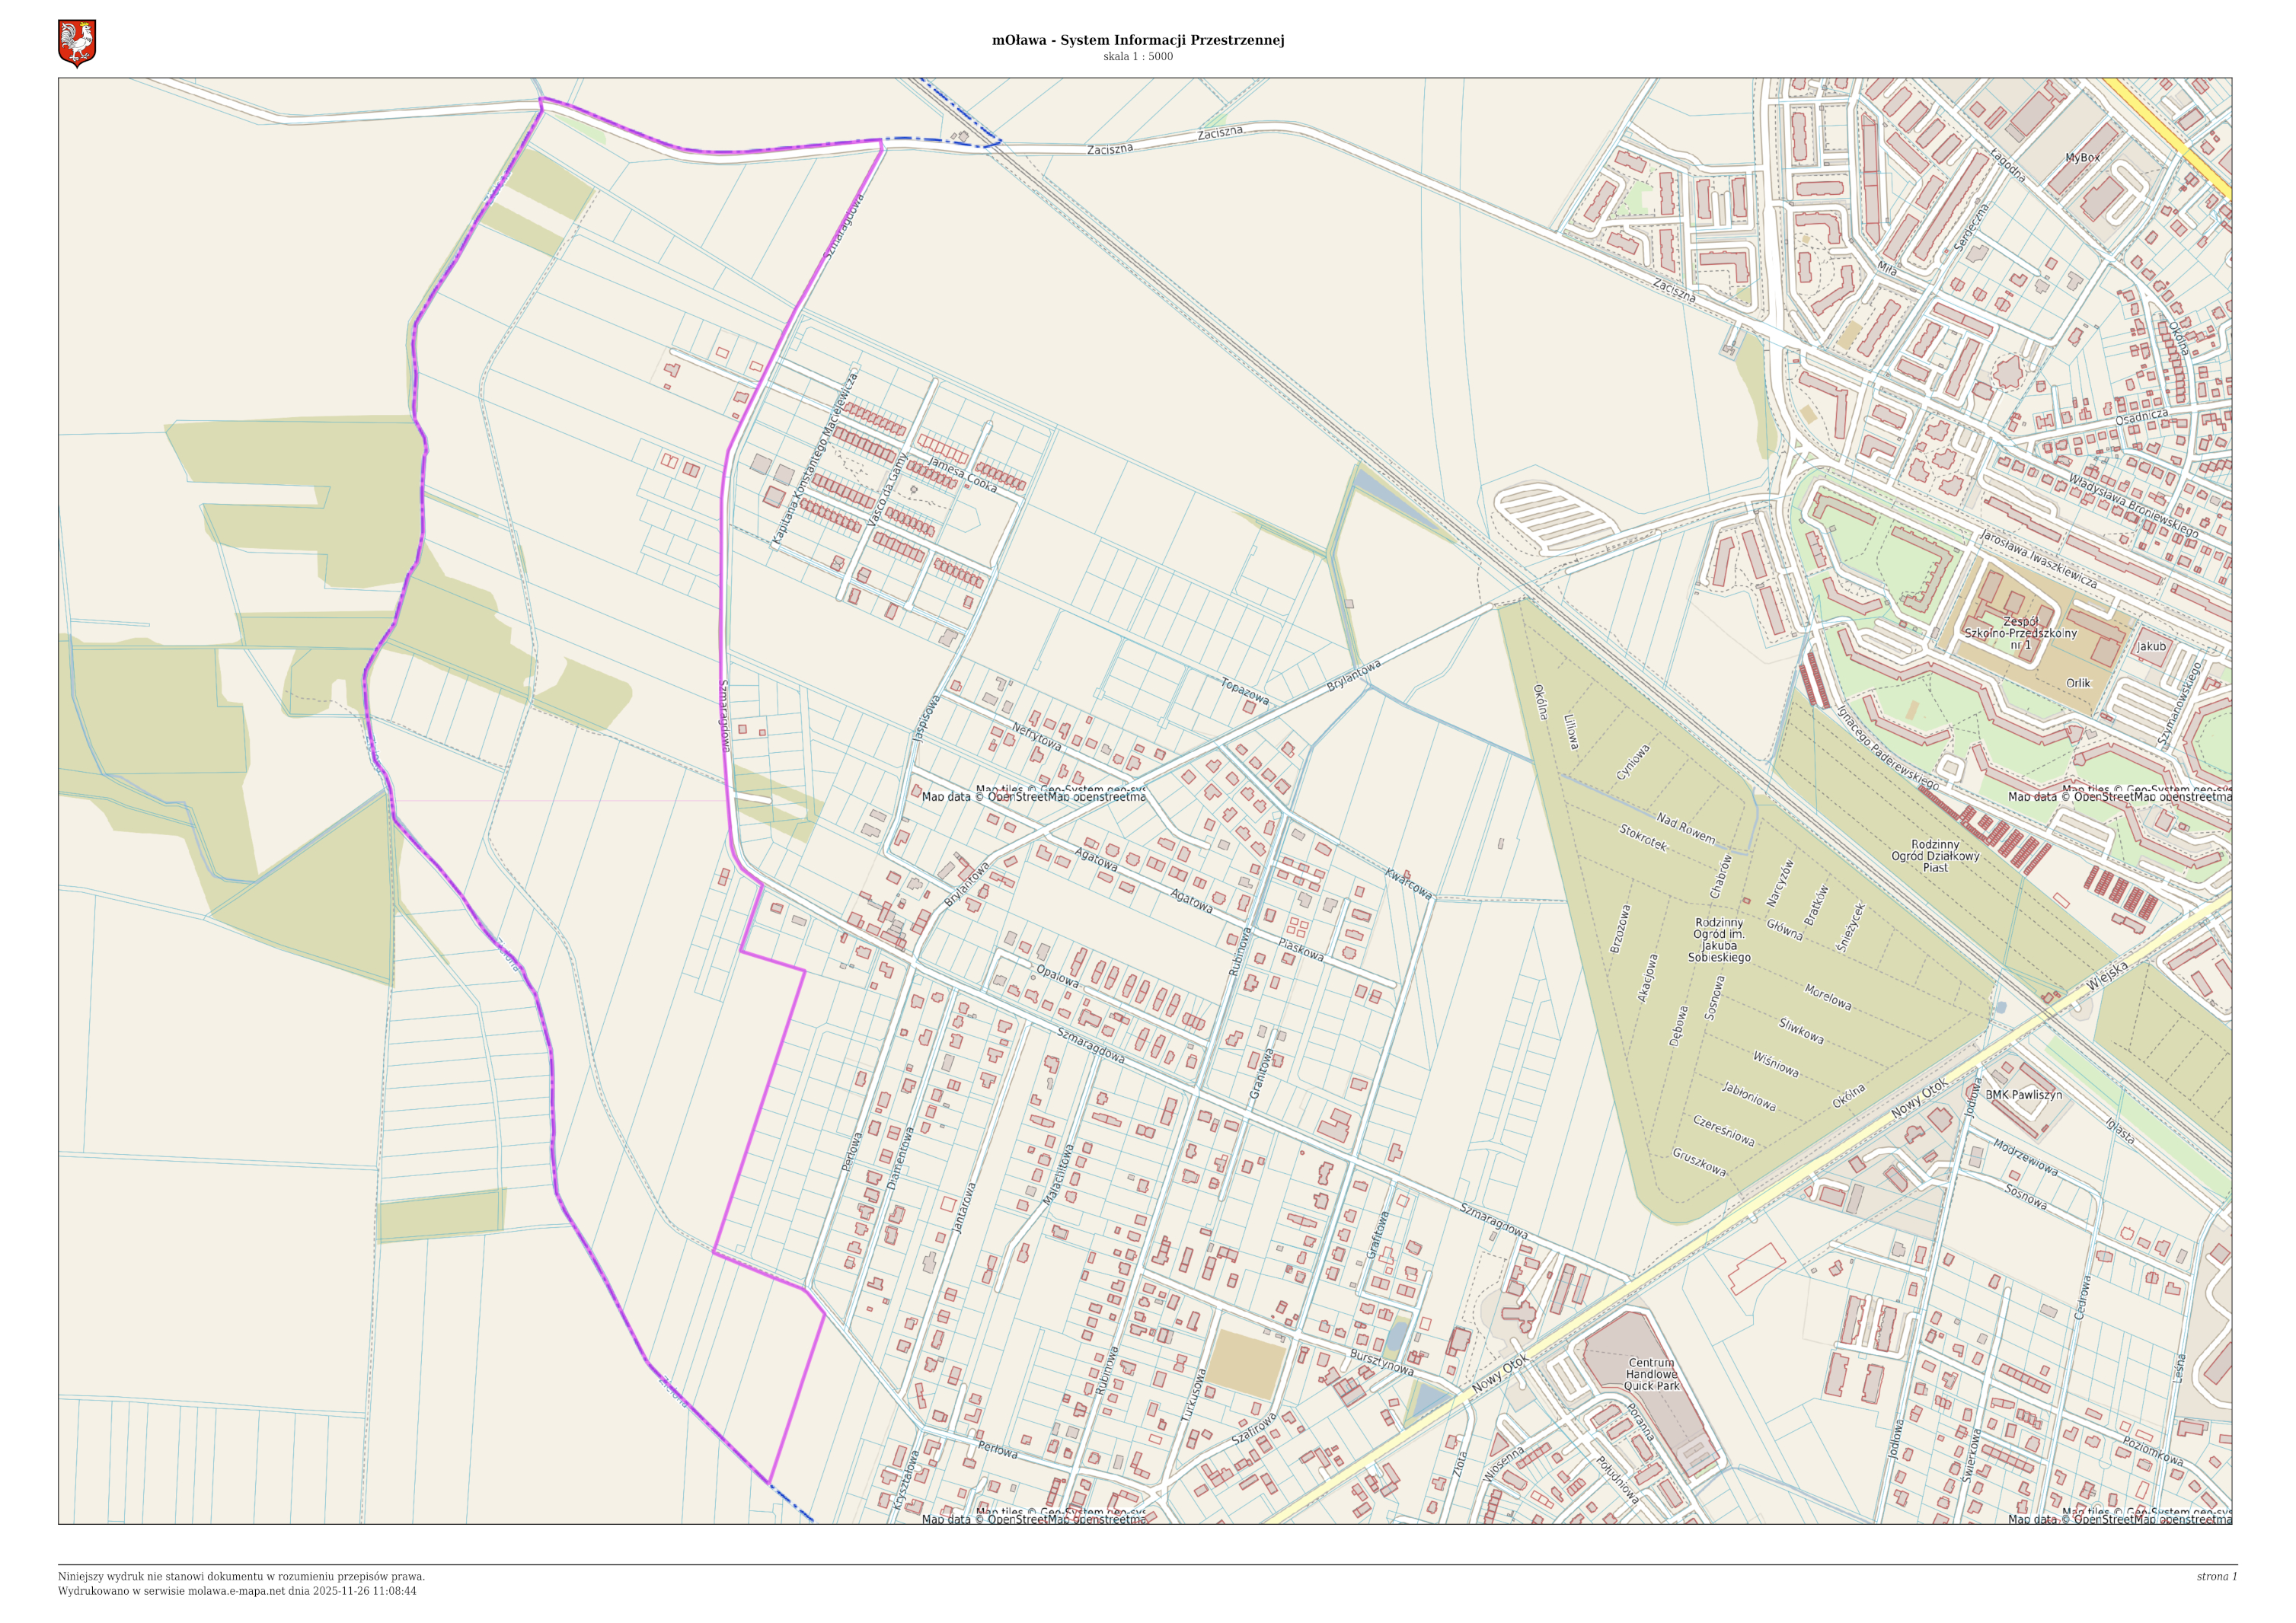Click the Centrum Handlowe Quick Park label
The image size is (2296, 1623).
[x=1651, y=1374]
